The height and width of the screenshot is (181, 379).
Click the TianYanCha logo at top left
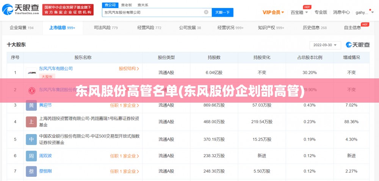point(20,9)
